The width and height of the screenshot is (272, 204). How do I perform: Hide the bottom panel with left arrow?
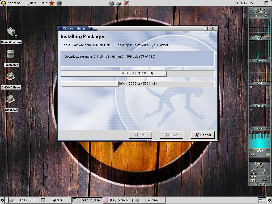pos(2,200)
